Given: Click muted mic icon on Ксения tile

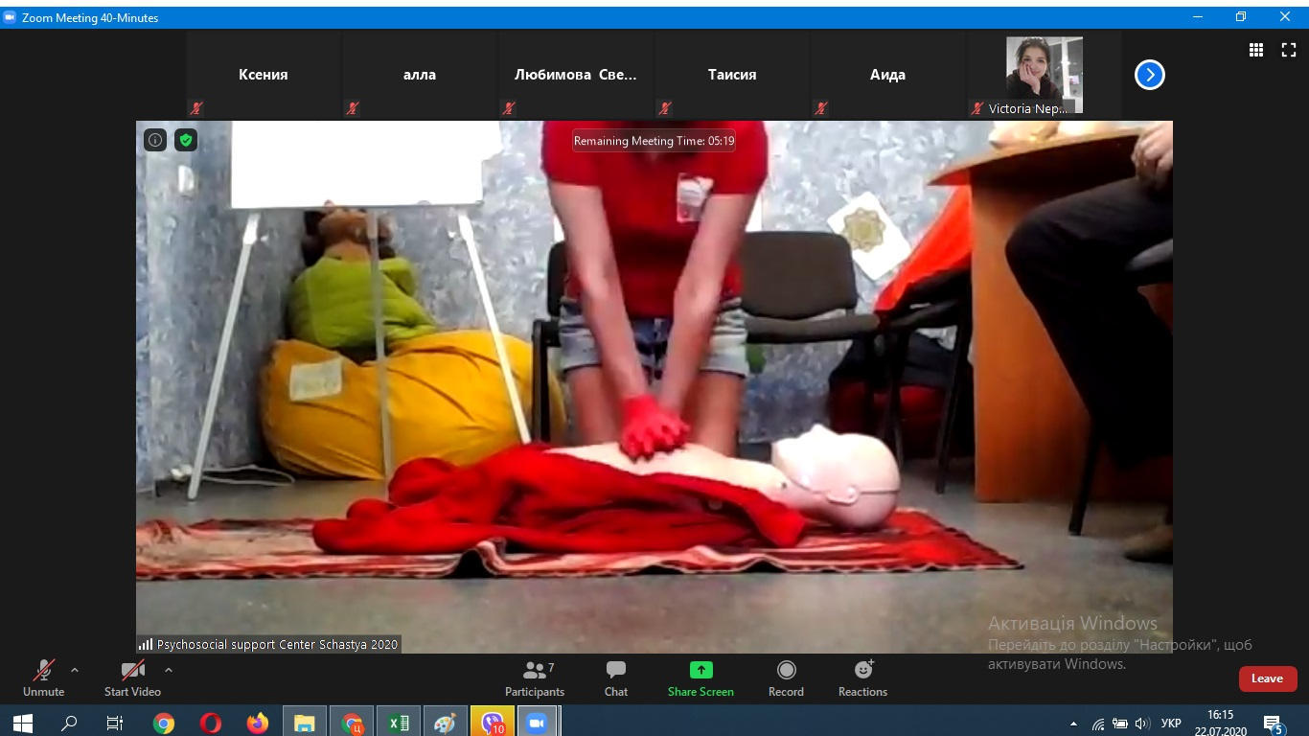Looking at the screenshot, I should coord(196,108).
